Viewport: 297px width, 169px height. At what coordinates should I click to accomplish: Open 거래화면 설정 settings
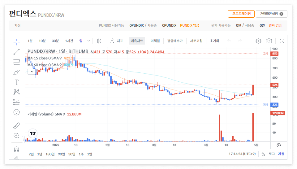click(272, 14)
